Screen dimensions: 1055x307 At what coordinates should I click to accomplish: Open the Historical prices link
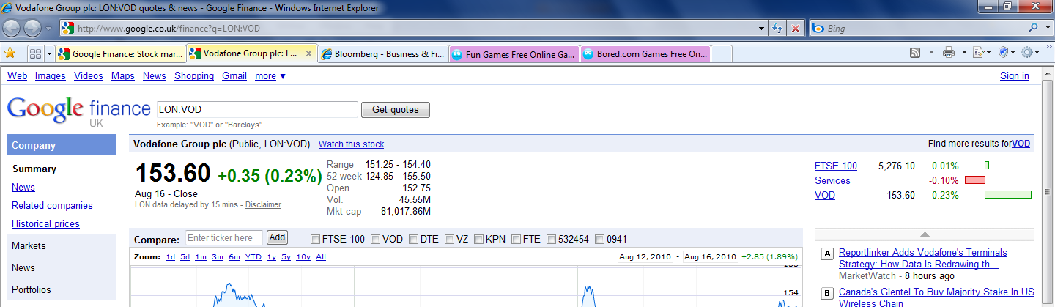45,224
